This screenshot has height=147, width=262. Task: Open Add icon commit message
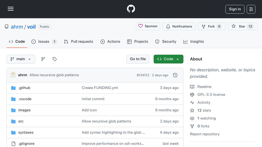[89, 110]
